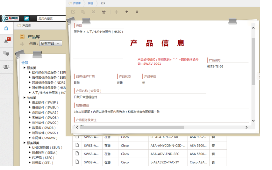Print the product record

click(x=104, y=12)
